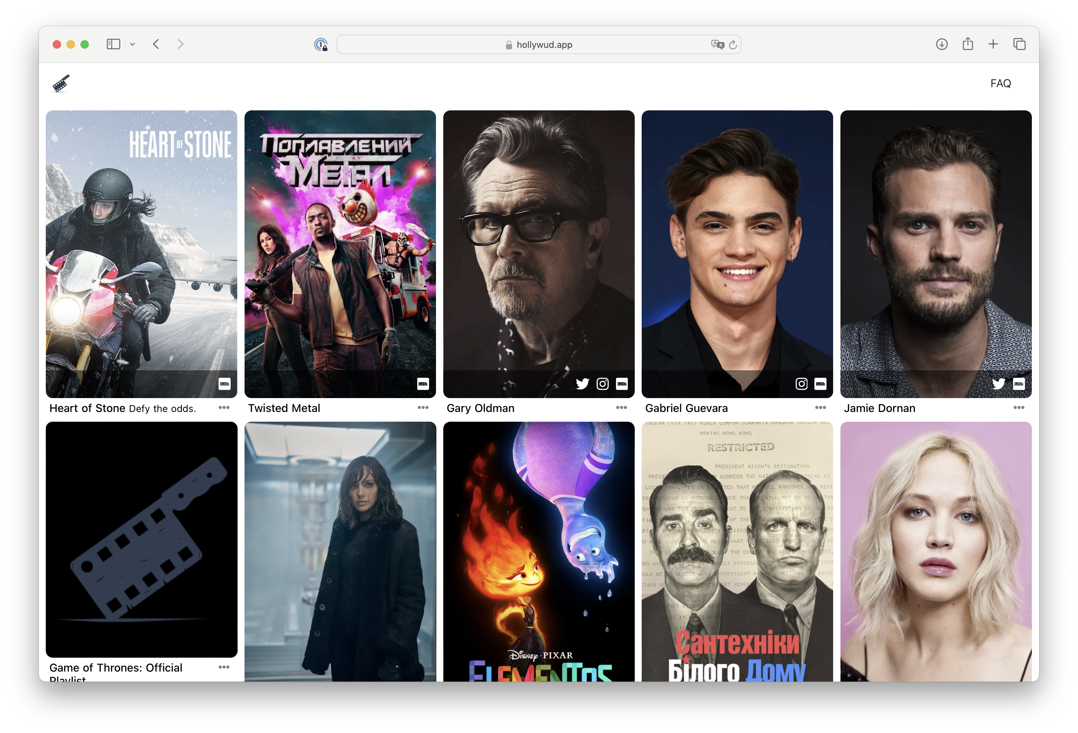Viewport: 1078px width, 733px height.
Task: Click the Gabriel Guevara name label
Action: [686, 408]
